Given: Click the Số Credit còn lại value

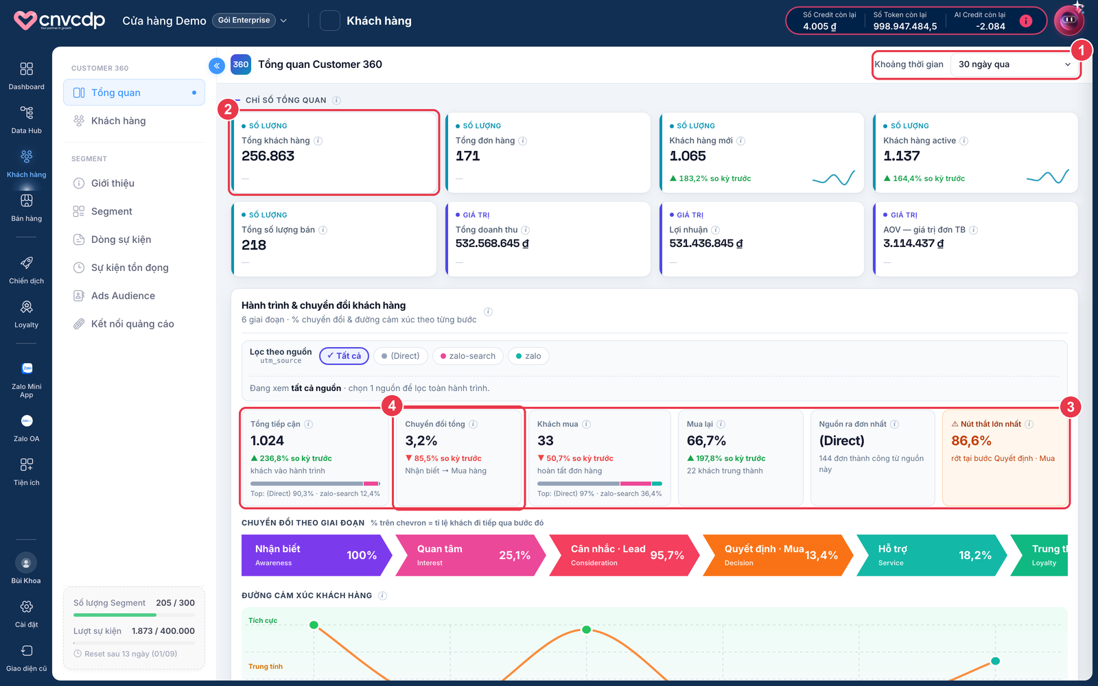Looking at the screenshot, I should [819, 26].
